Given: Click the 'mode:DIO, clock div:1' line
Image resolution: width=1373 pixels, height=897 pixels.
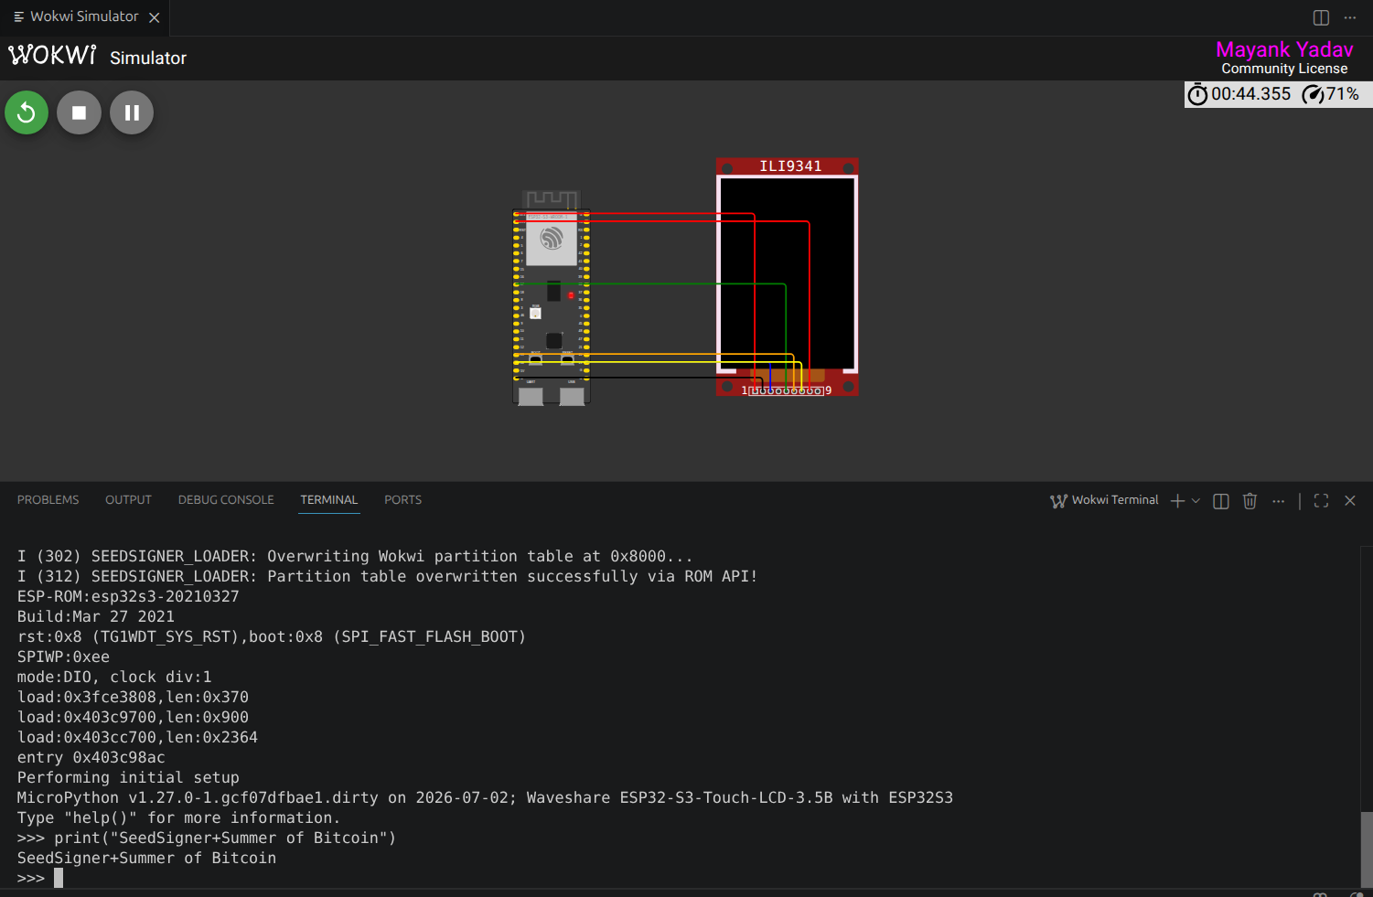Looking at the screenshot, I should point(114,677).
